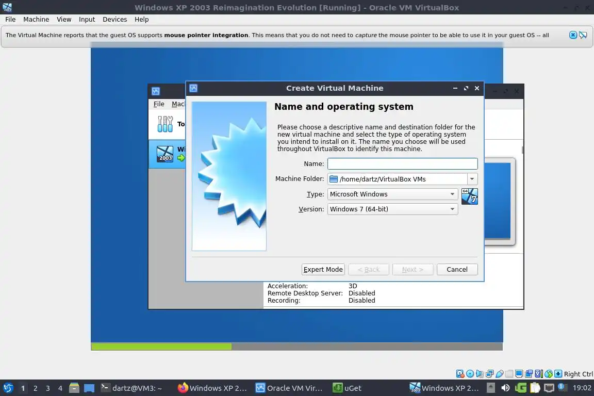594x396 pixels.
Task: Dismiss the mouse integration notification
Action: 573,35
